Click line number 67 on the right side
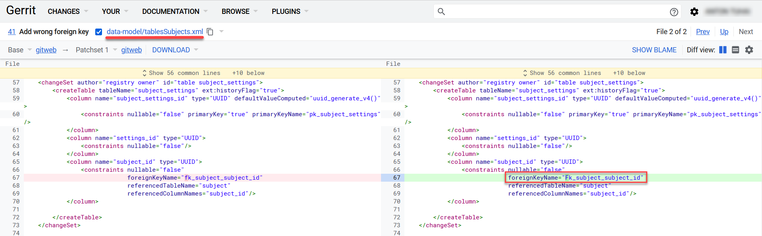Screen dimensions: 762x236 pyautogui.click(x=397, y=178)
